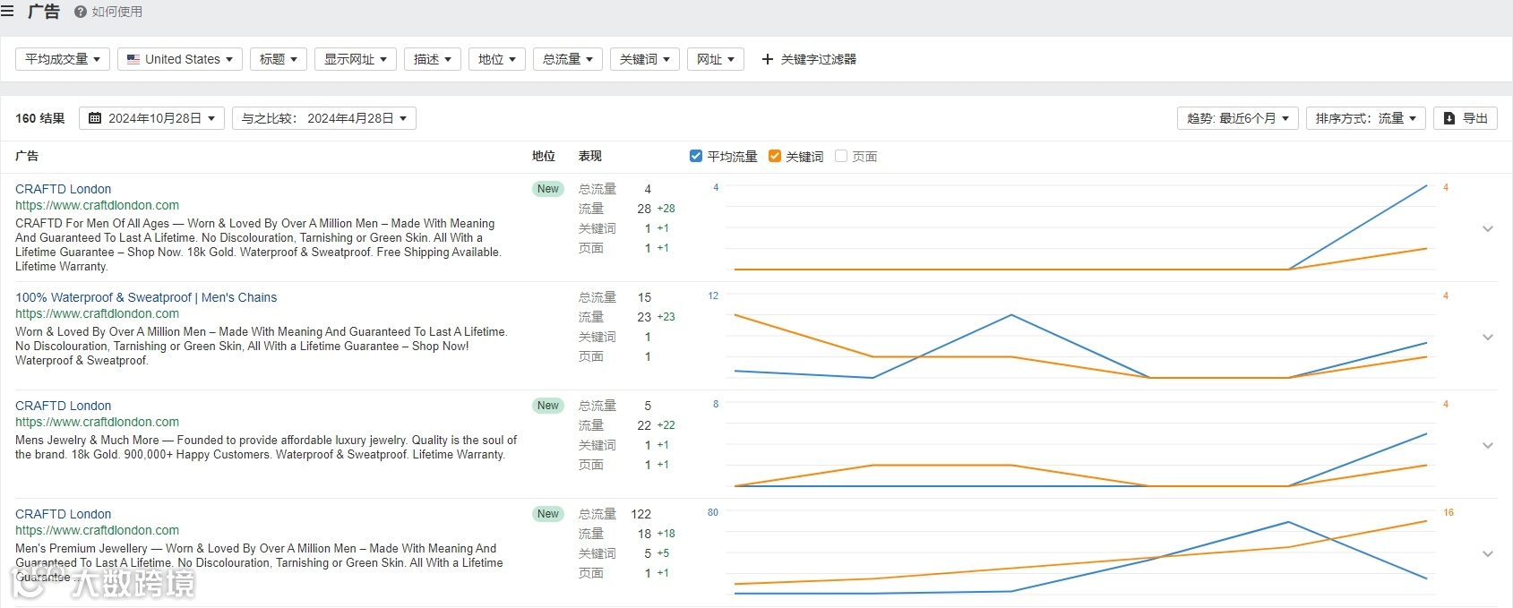1513x608 pixels.
Task: Open the 排序方式: 流量 dropdown
Action: pos(1365,118)
